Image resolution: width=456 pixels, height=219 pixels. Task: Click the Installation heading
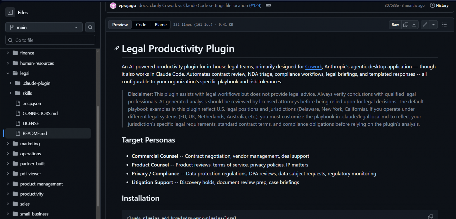click(x=140, y=198)
